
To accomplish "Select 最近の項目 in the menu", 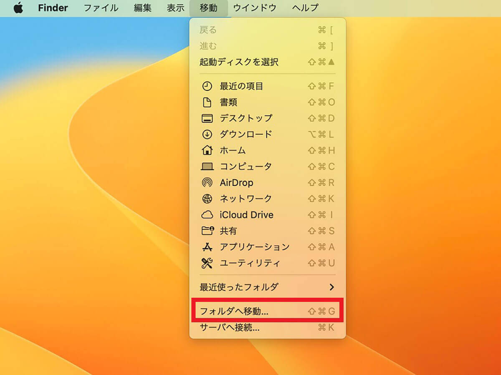I will tap(267, 86).
